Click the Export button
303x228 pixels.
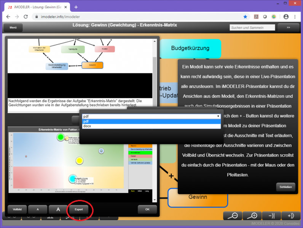(79, 209)
